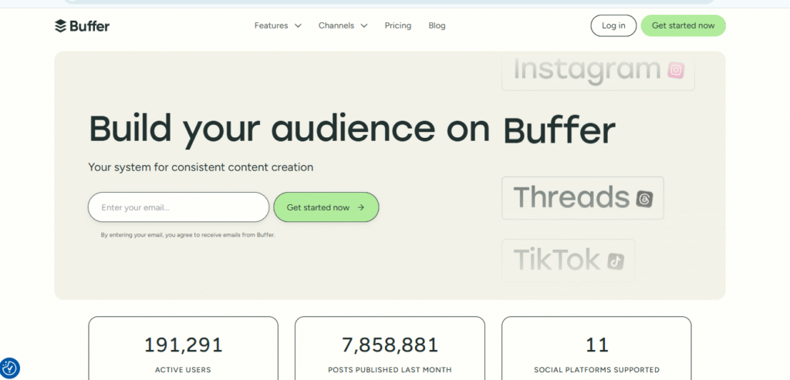
Task: Click the TikTok channel card
Action: (x=569, y=261)
